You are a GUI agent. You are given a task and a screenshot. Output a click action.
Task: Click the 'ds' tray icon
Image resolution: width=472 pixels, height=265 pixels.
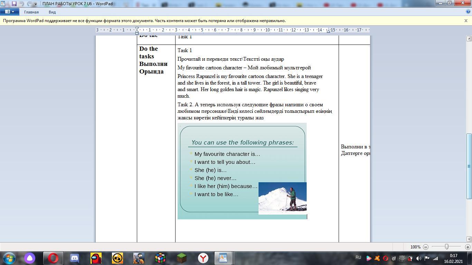tap(369, 258)
